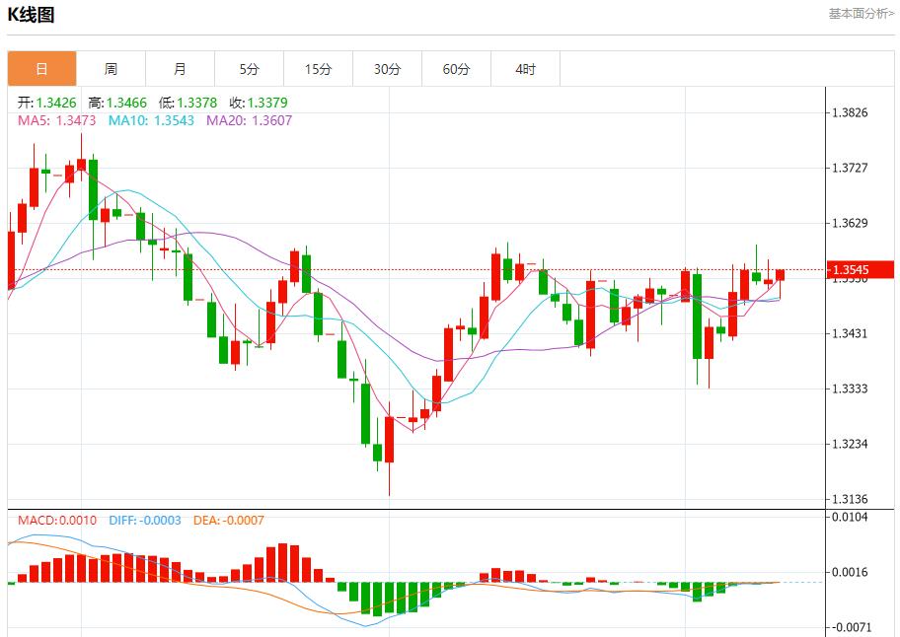Open the 60分 chart view
Viewport: 900px width, 637px height.
point(456,68)
